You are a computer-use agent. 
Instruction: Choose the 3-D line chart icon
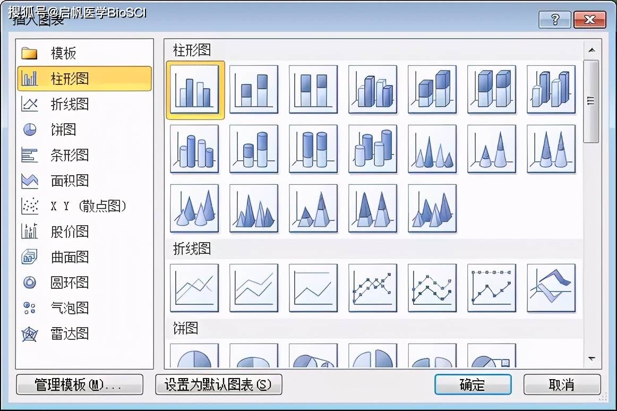(551, 288)
